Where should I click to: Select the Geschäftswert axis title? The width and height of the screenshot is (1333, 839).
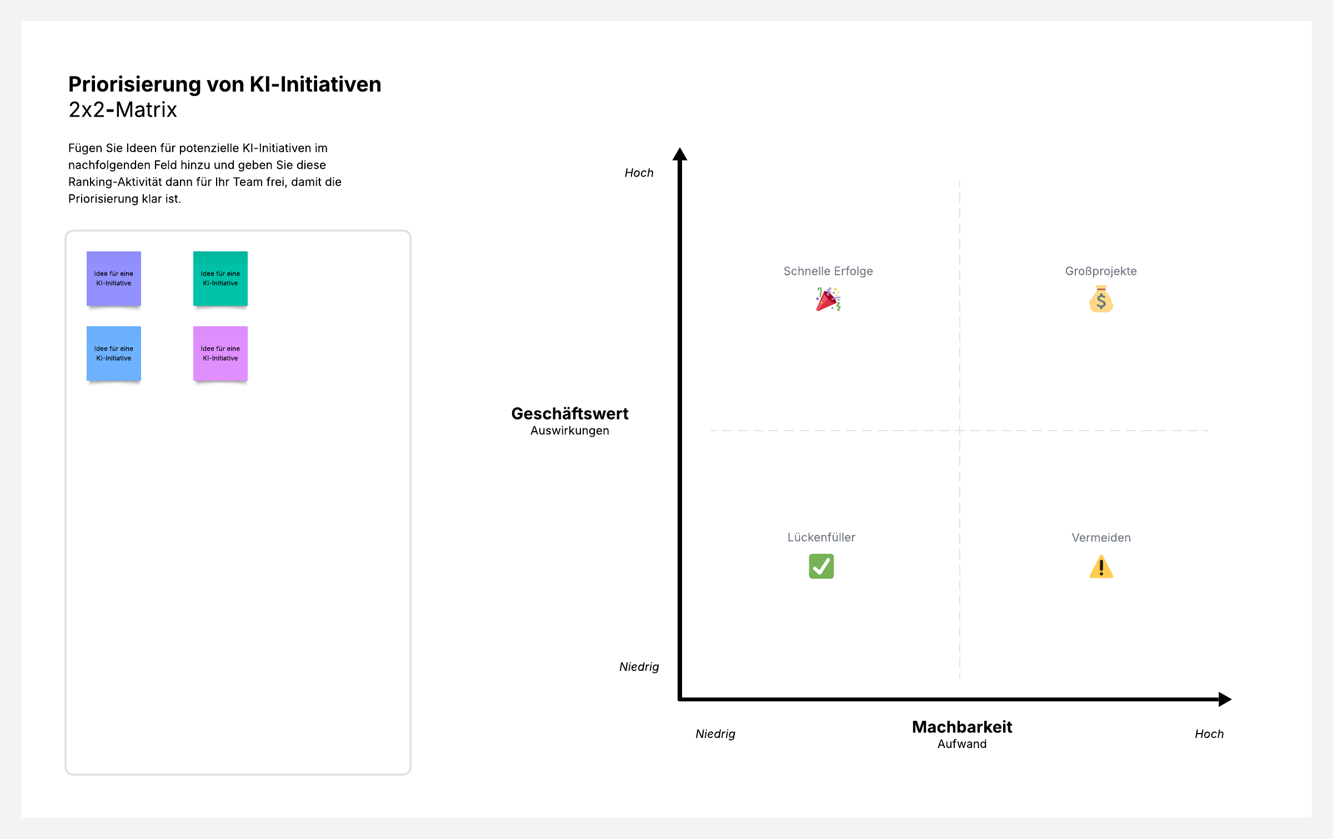569,414
